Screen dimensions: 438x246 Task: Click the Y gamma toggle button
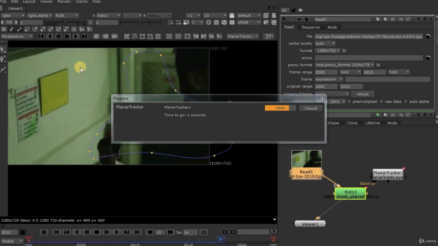coord(90,23)
